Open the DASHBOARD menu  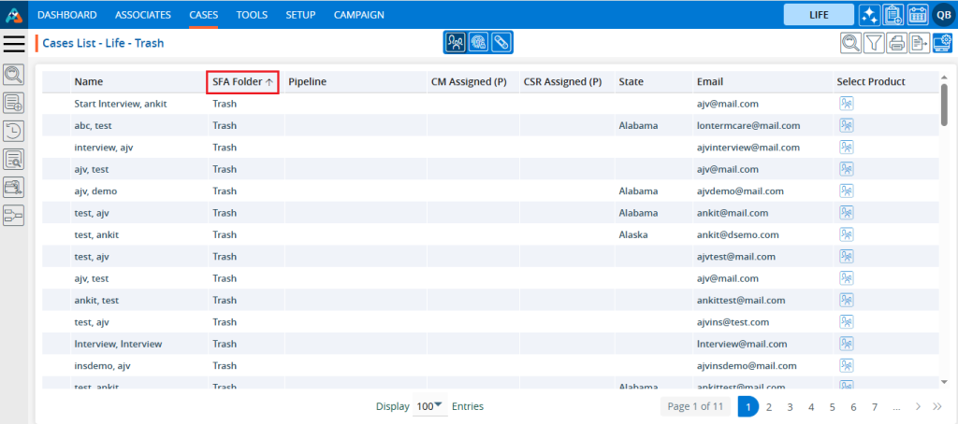pyautogui.click(x=66, y=15)
